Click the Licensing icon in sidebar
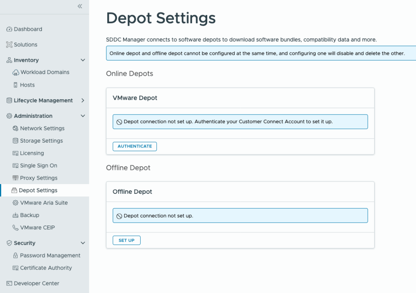The width and height of the screenshot is (416, 293). click(x=16, y=153)
